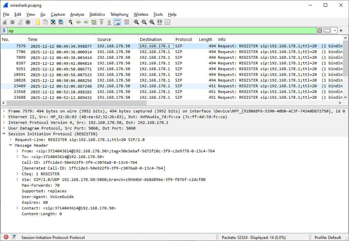
Task: Open the Telephony menu
Action: click(119, 14)
